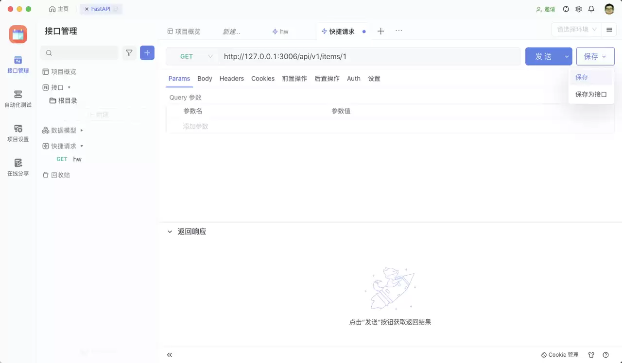Open the 项目设置 sidebar section
This screenshot has width=622, height=363.
18,133
